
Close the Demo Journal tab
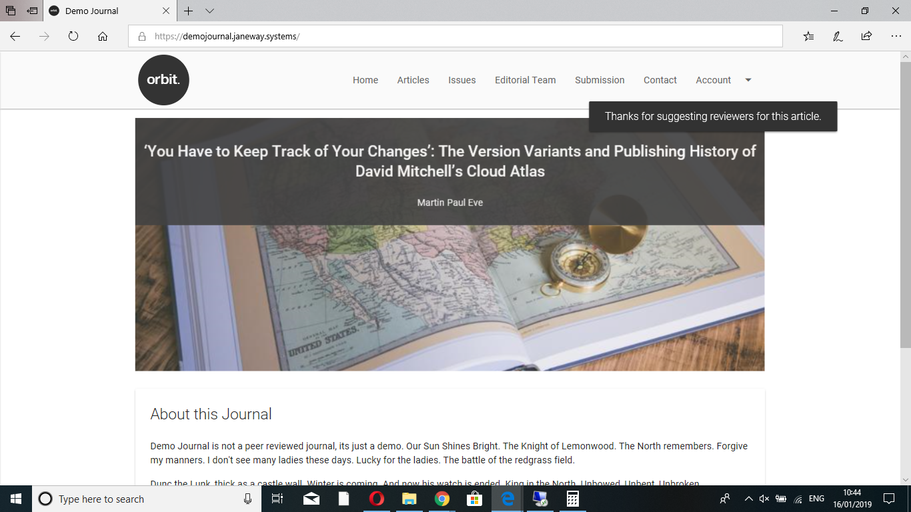(x=166, y=11)
